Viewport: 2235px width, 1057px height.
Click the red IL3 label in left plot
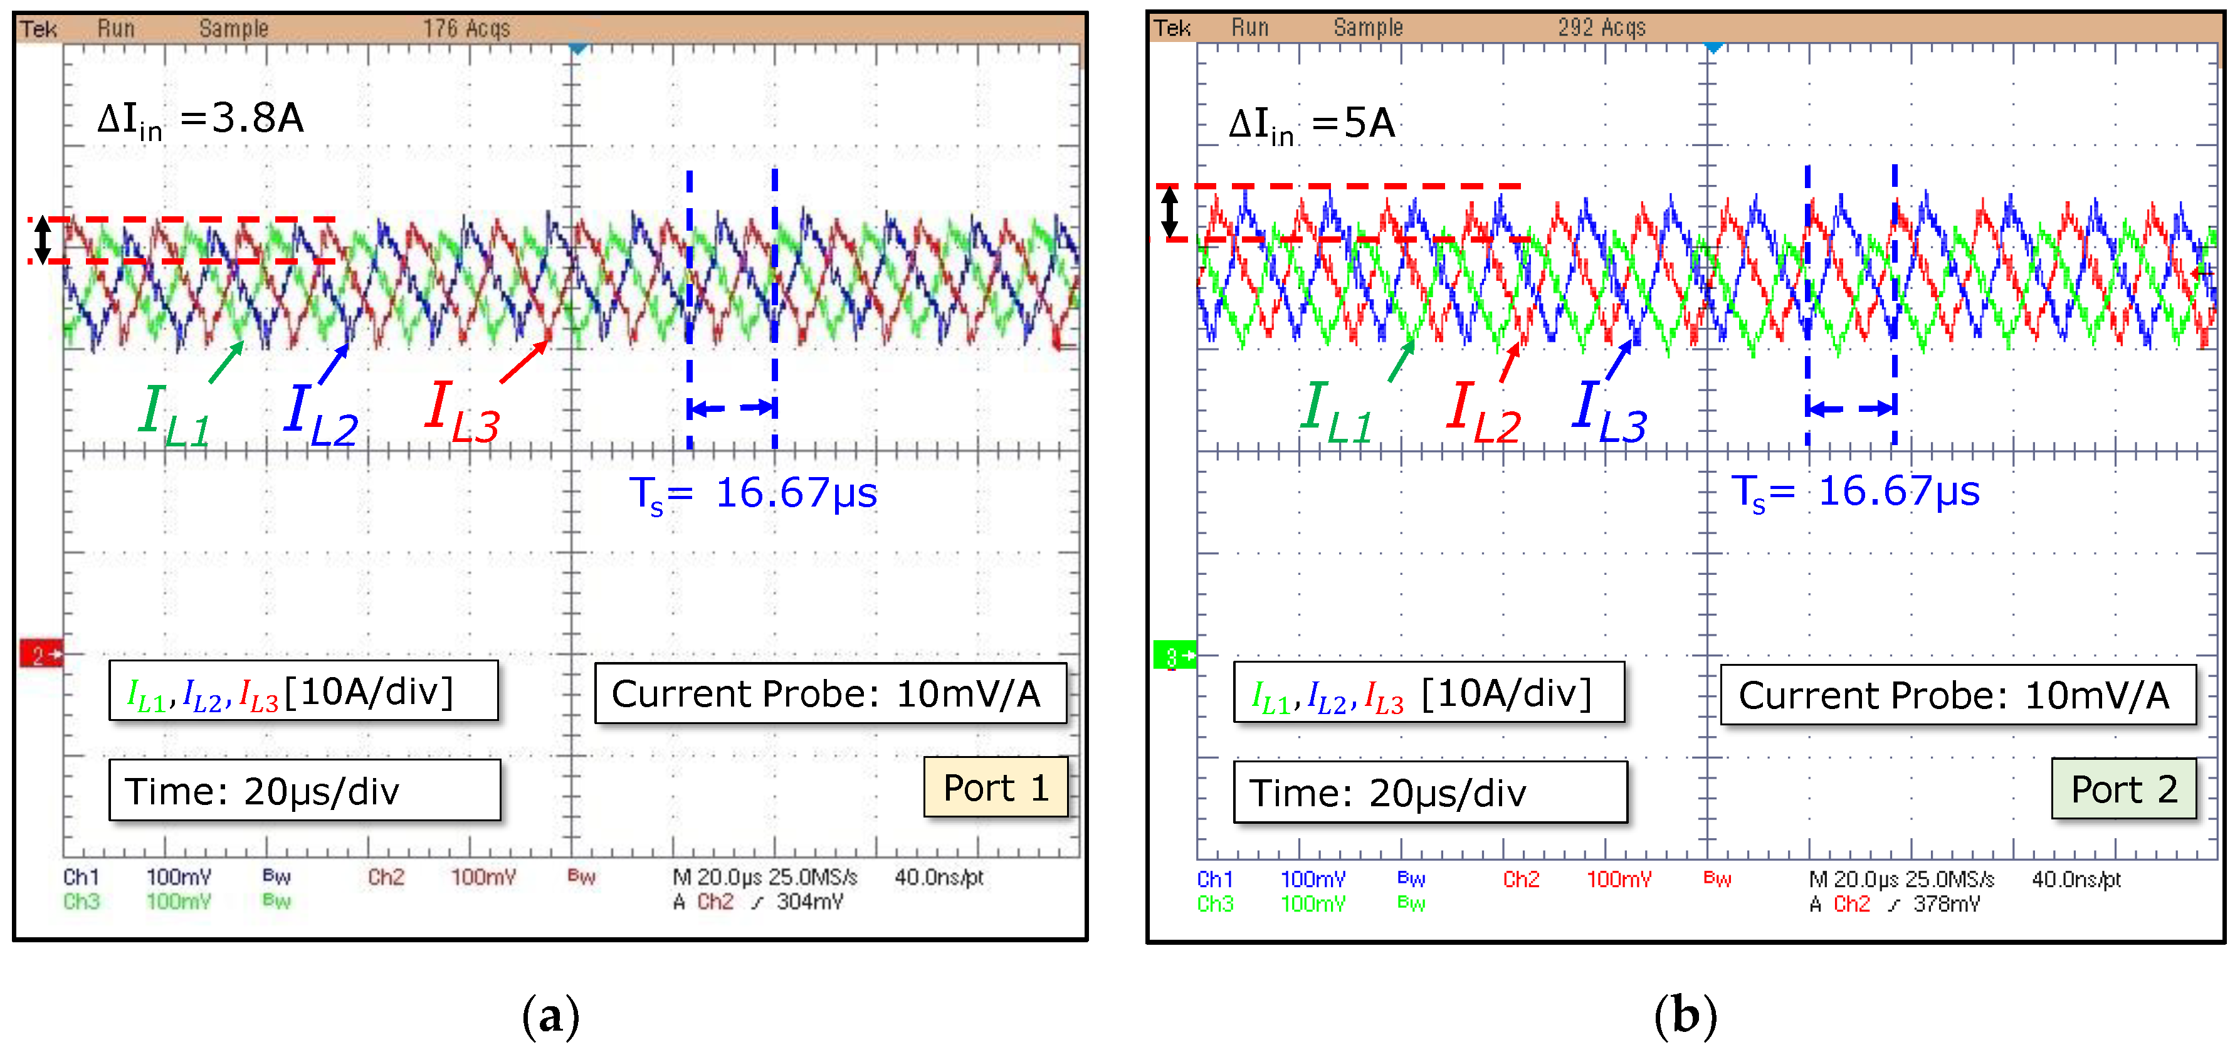pos(463,411)
